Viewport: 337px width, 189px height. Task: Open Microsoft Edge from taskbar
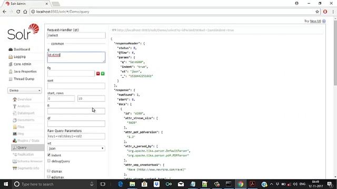point(121,184)
